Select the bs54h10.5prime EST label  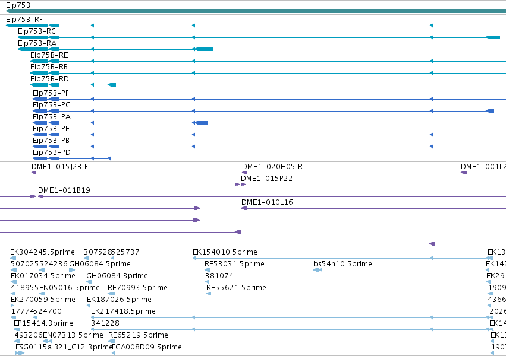(342, 264)
